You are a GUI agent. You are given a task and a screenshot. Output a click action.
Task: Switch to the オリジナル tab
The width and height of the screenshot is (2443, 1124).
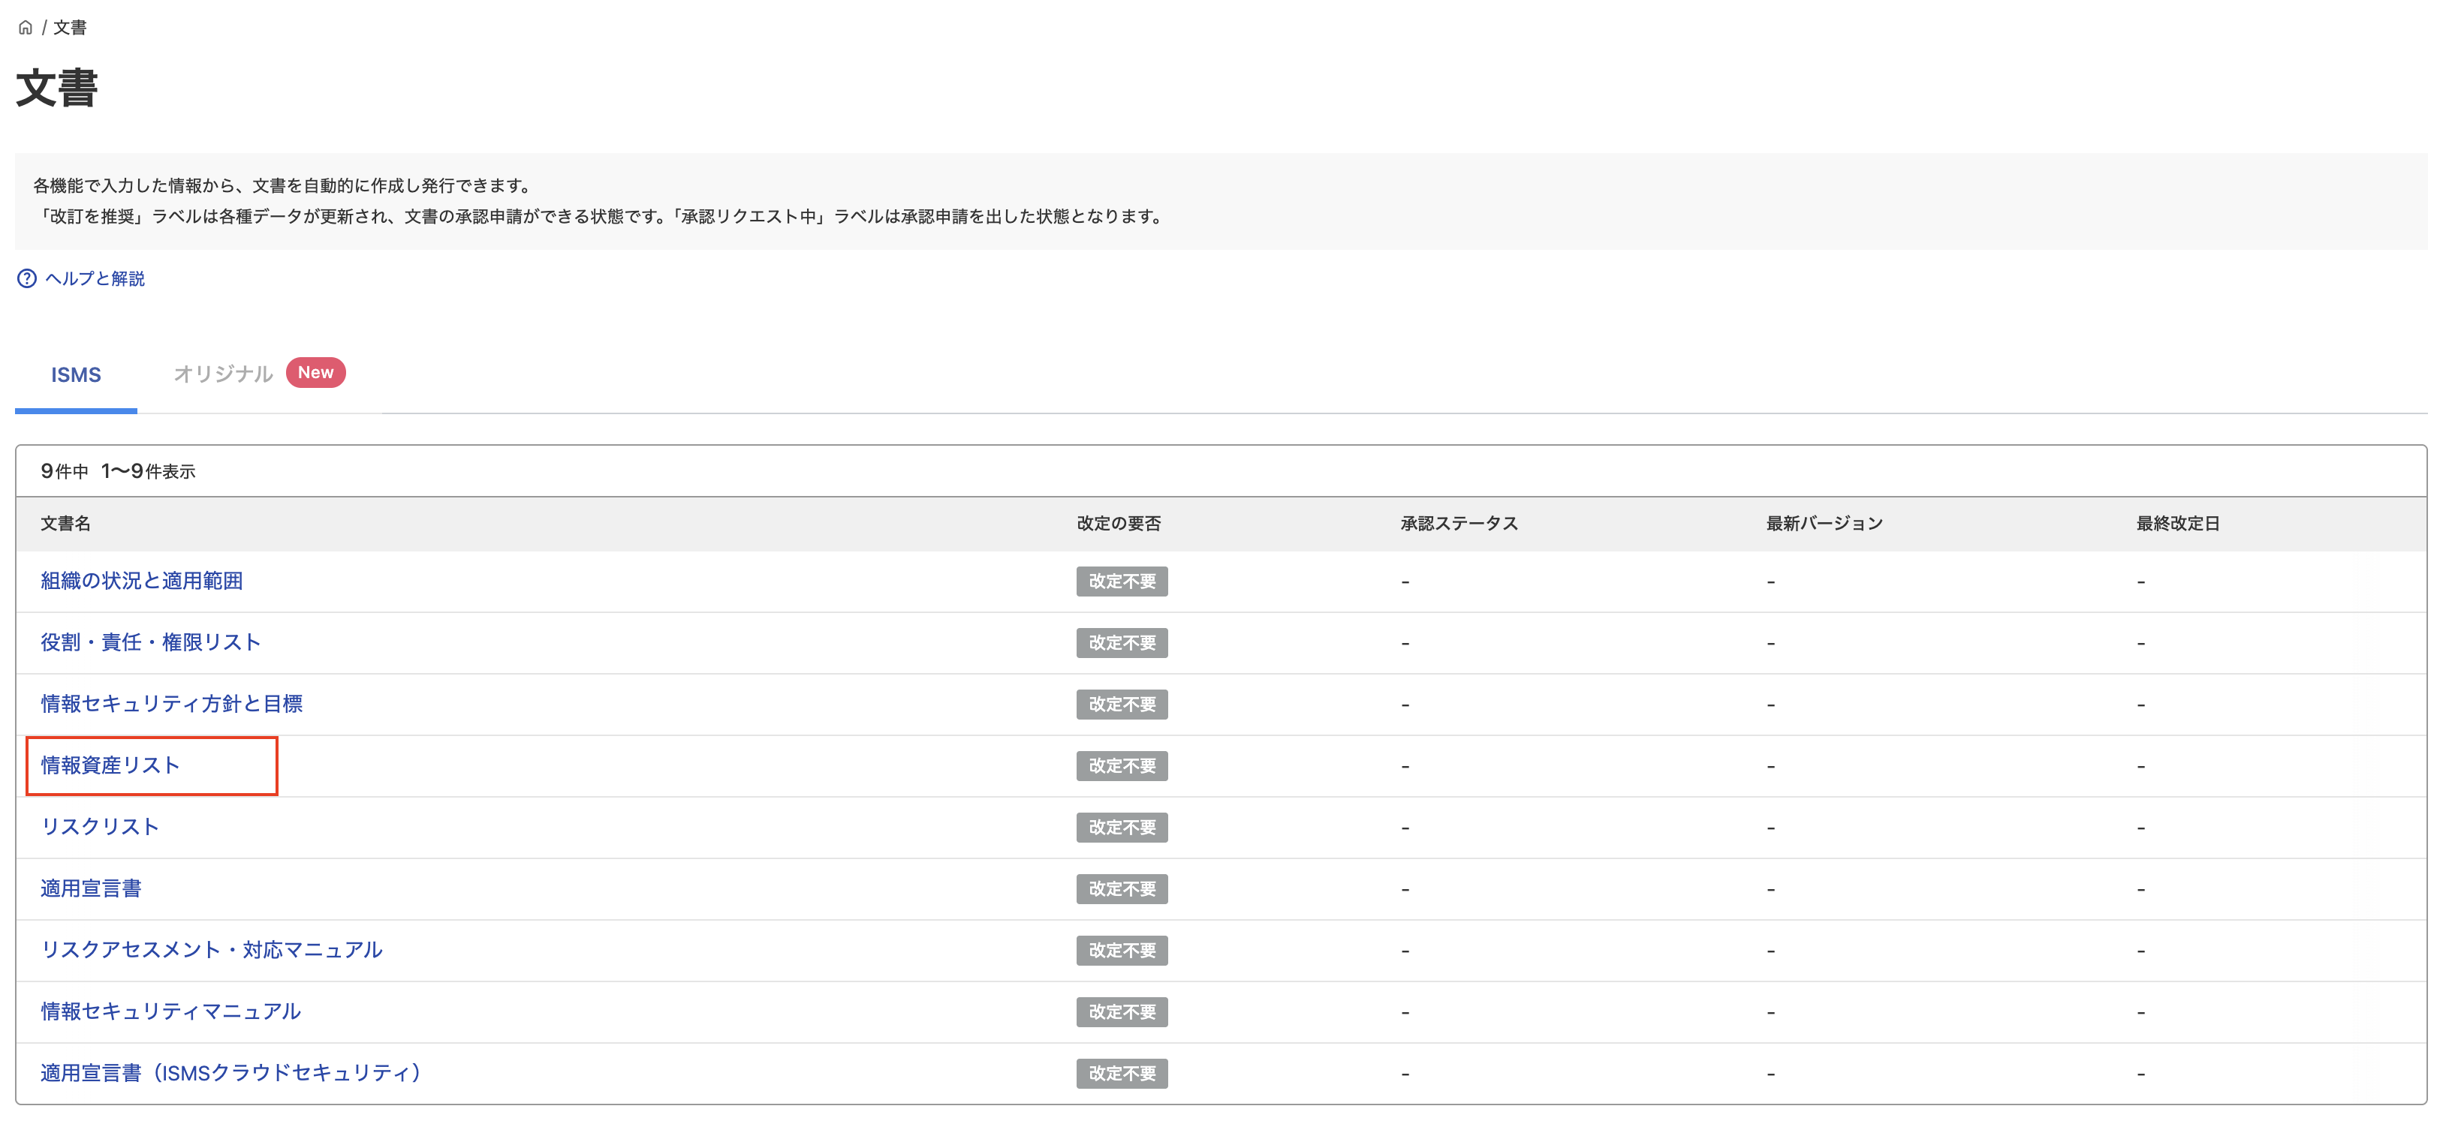coord(223,374)
